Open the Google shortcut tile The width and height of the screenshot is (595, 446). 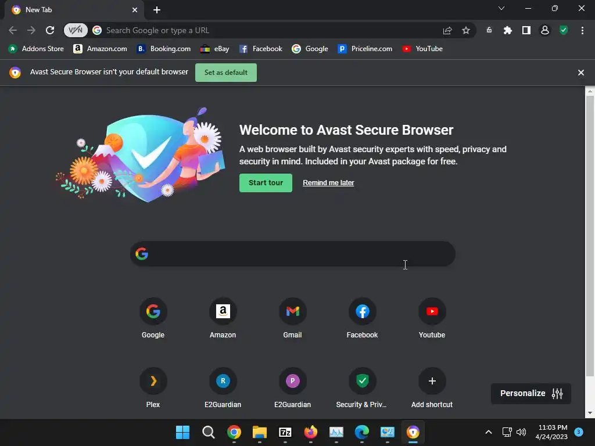coord(153,318)
